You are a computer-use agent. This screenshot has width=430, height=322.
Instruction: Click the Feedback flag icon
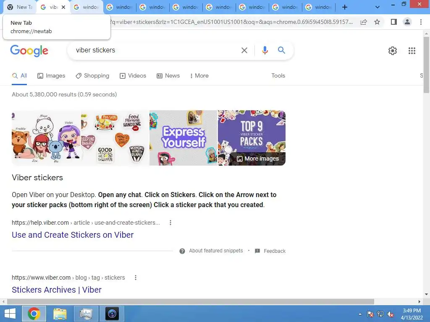point(257,251)
